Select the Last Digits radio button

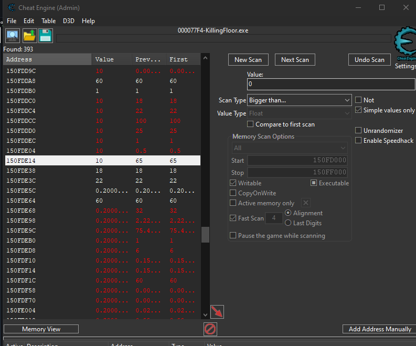(288, 223)
